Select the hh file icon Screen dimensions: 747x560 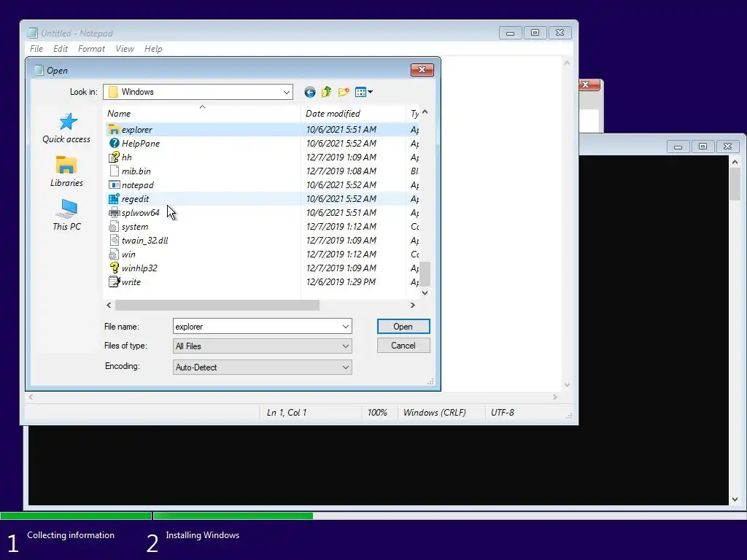pyautogui.click(x=114, y=157)
